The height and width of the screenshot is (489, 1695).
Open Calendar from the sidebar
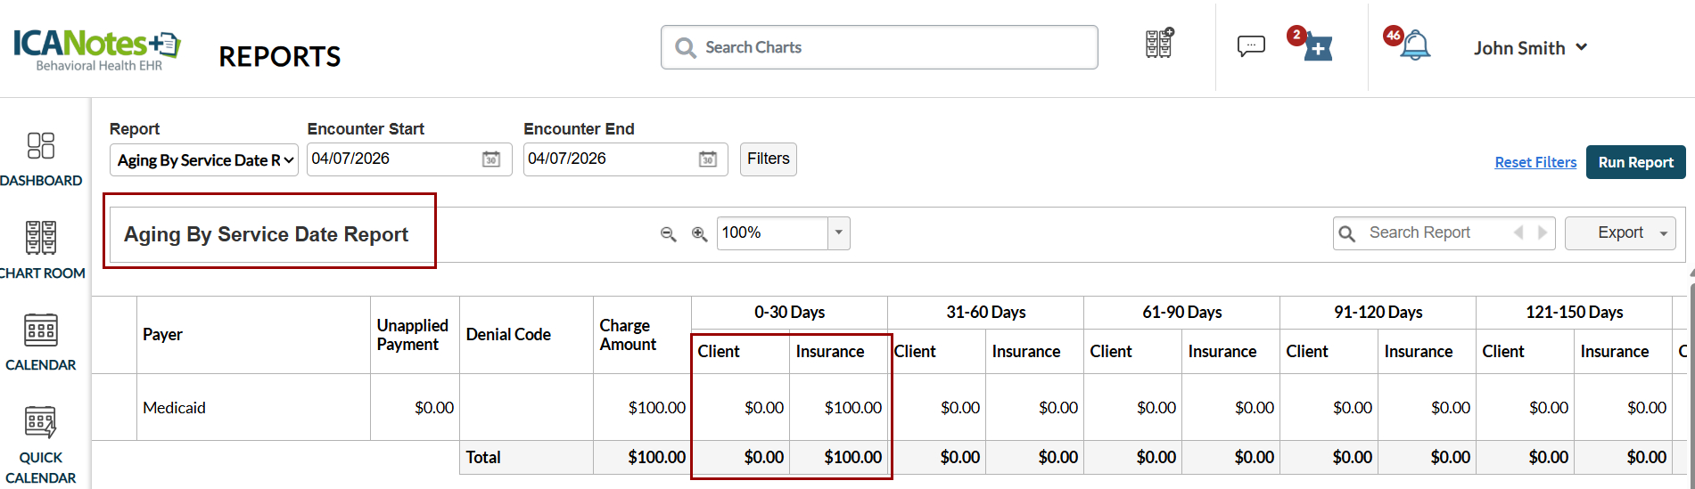tap(41, 342)
